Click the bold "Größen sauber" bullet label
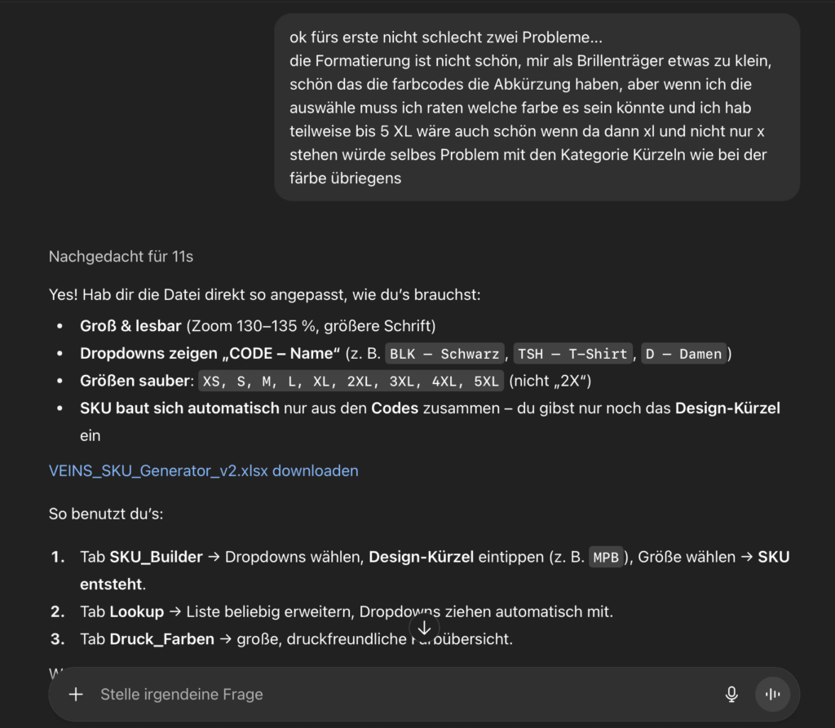 [135, 381]
